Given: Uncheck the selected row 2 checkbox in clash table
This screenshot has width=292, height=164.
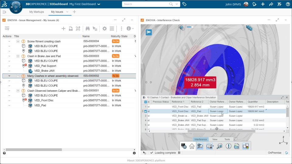Looking at the screenshot, I should point(146,111).
